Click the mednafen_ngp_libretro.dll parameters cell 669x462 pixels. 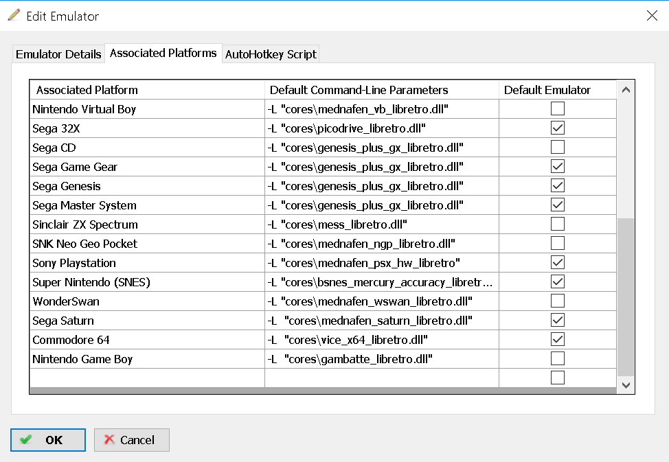382,244
